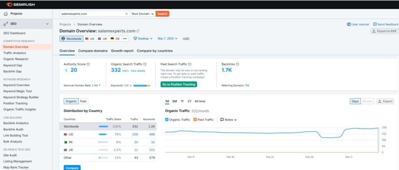Click the Authority Score info icon
The width and height of the screenshot is (399, 170).
click(88, 64)
